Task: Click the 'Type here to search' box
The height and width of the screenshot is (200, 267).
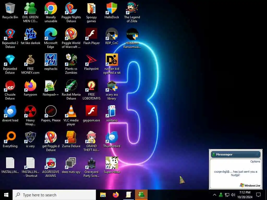Action: (54, 195)
